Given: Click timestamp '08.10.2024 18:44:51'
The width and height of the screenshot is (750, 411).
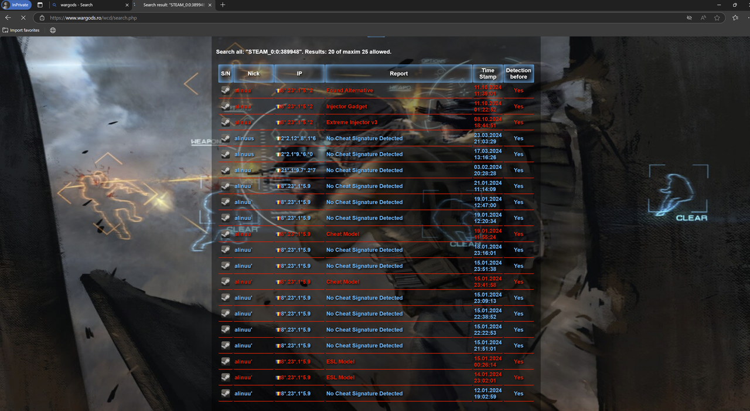Looking at the screenshot, I should (x=487, y=122).
